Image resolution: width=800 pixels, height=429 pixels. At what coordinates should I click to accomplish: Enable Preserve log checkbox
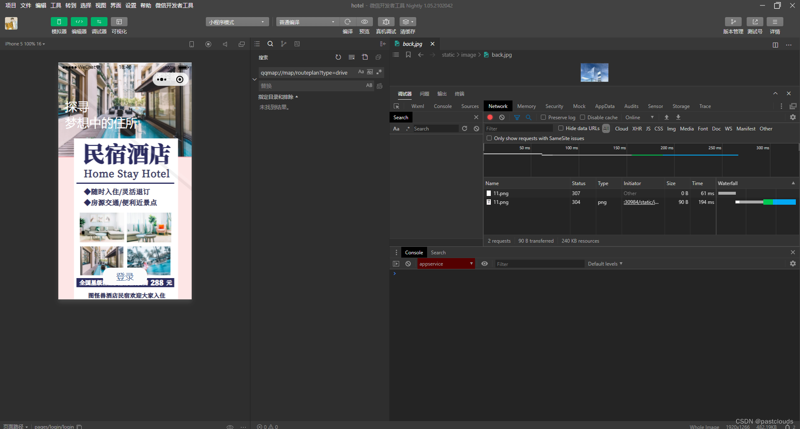click(x=543, y=118)
